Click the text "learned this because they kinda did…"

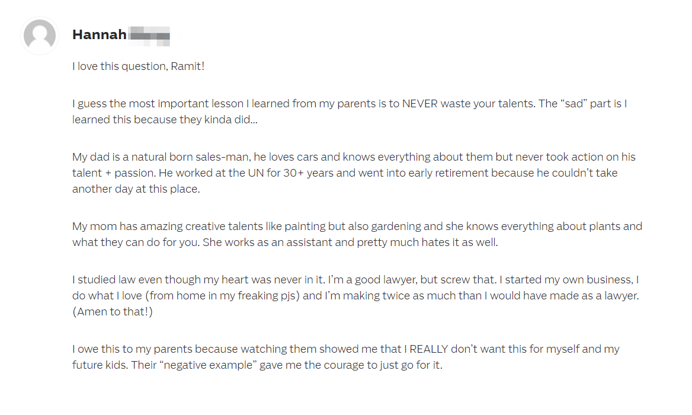pyautogui.click(x=165, y=120)
